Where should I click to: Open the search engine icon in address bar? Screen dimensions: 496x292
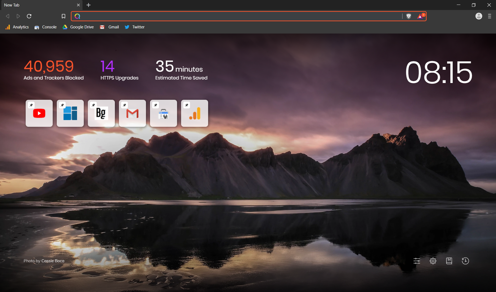coord(78,16)
